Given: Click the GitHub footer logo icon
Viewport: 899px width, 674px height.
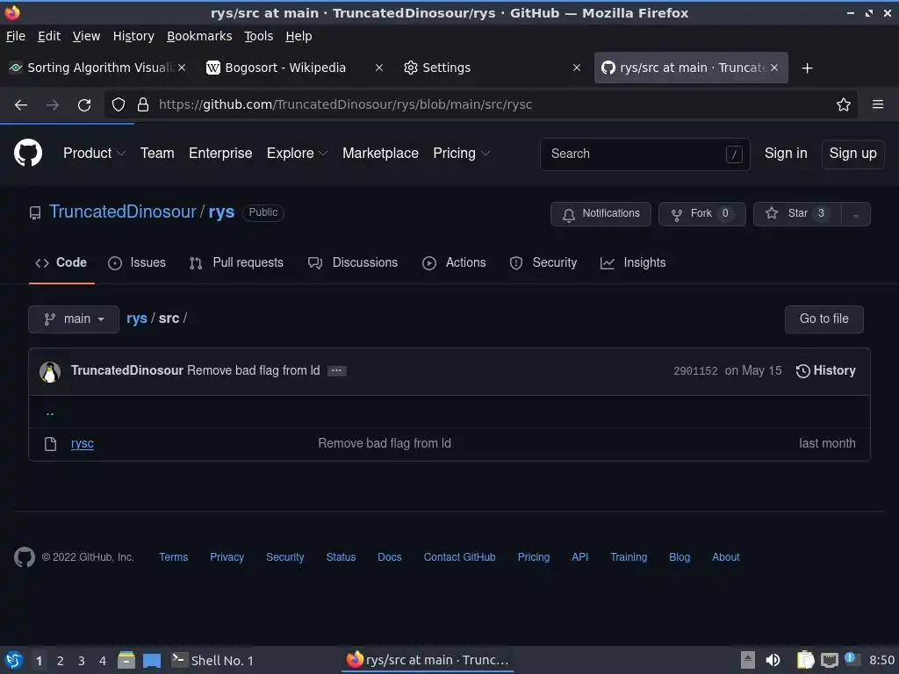Looking at the screenshot, I should (x=24, y=556).
